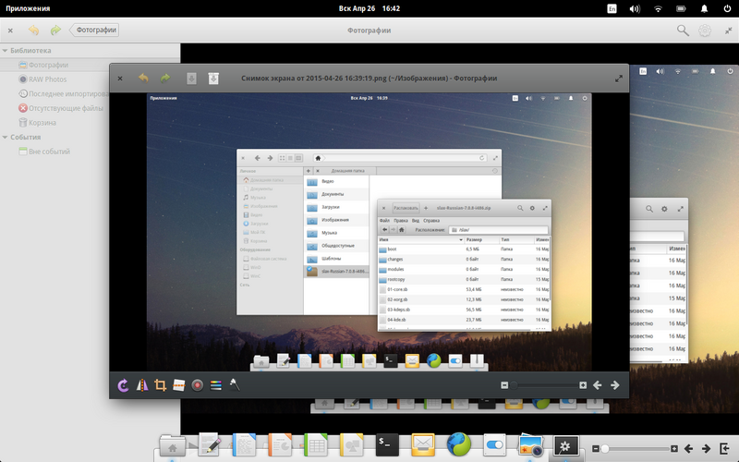Click the Фотографии breadcrumb button
The width and height of the screenshot is (739, 462).
click(95, 30)
